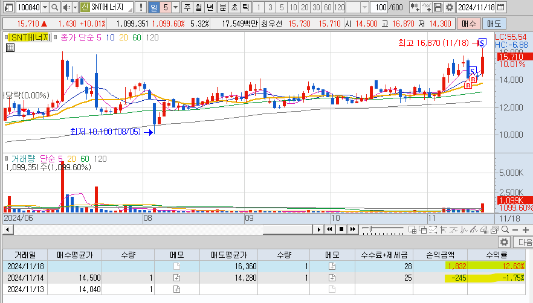Open chart settings gear in top toolbar
The height and width of the screenshot is (303, 533).
(x=450, y=7)
